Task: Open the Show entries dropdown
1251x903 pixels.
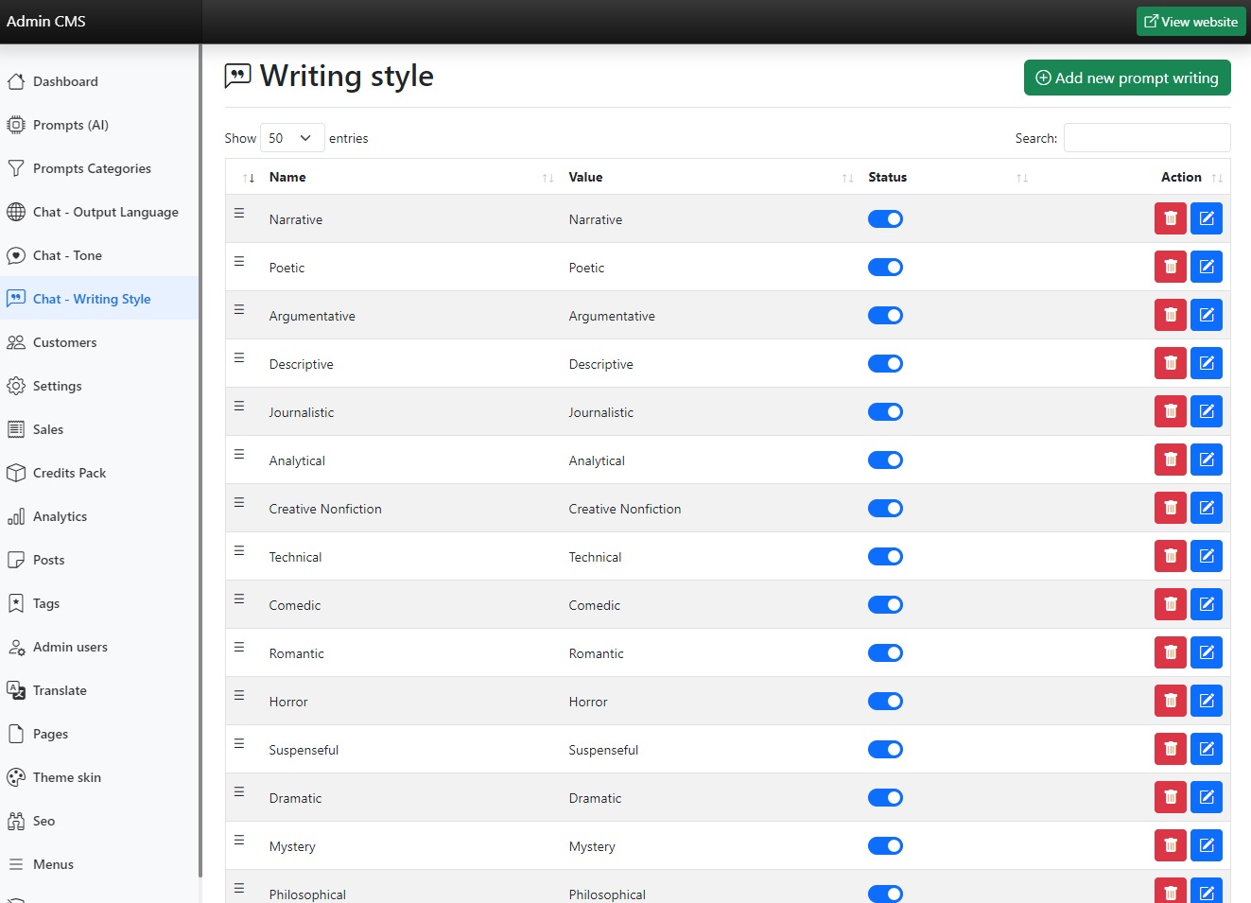Action: (x=291, y=138)
